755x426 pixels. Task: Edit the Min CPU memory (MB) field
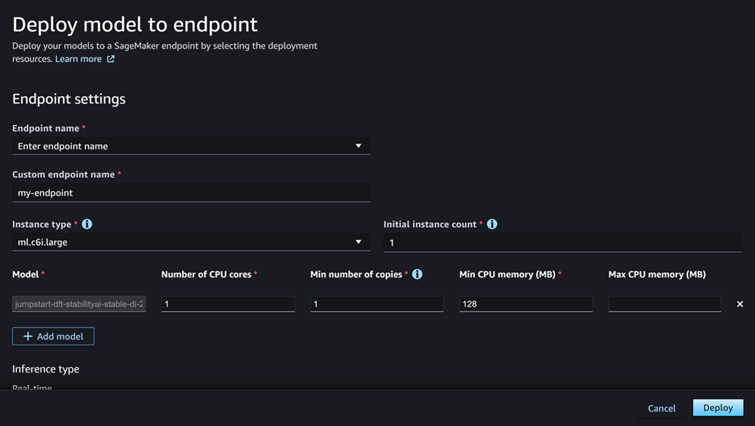[x=525, y=304]
